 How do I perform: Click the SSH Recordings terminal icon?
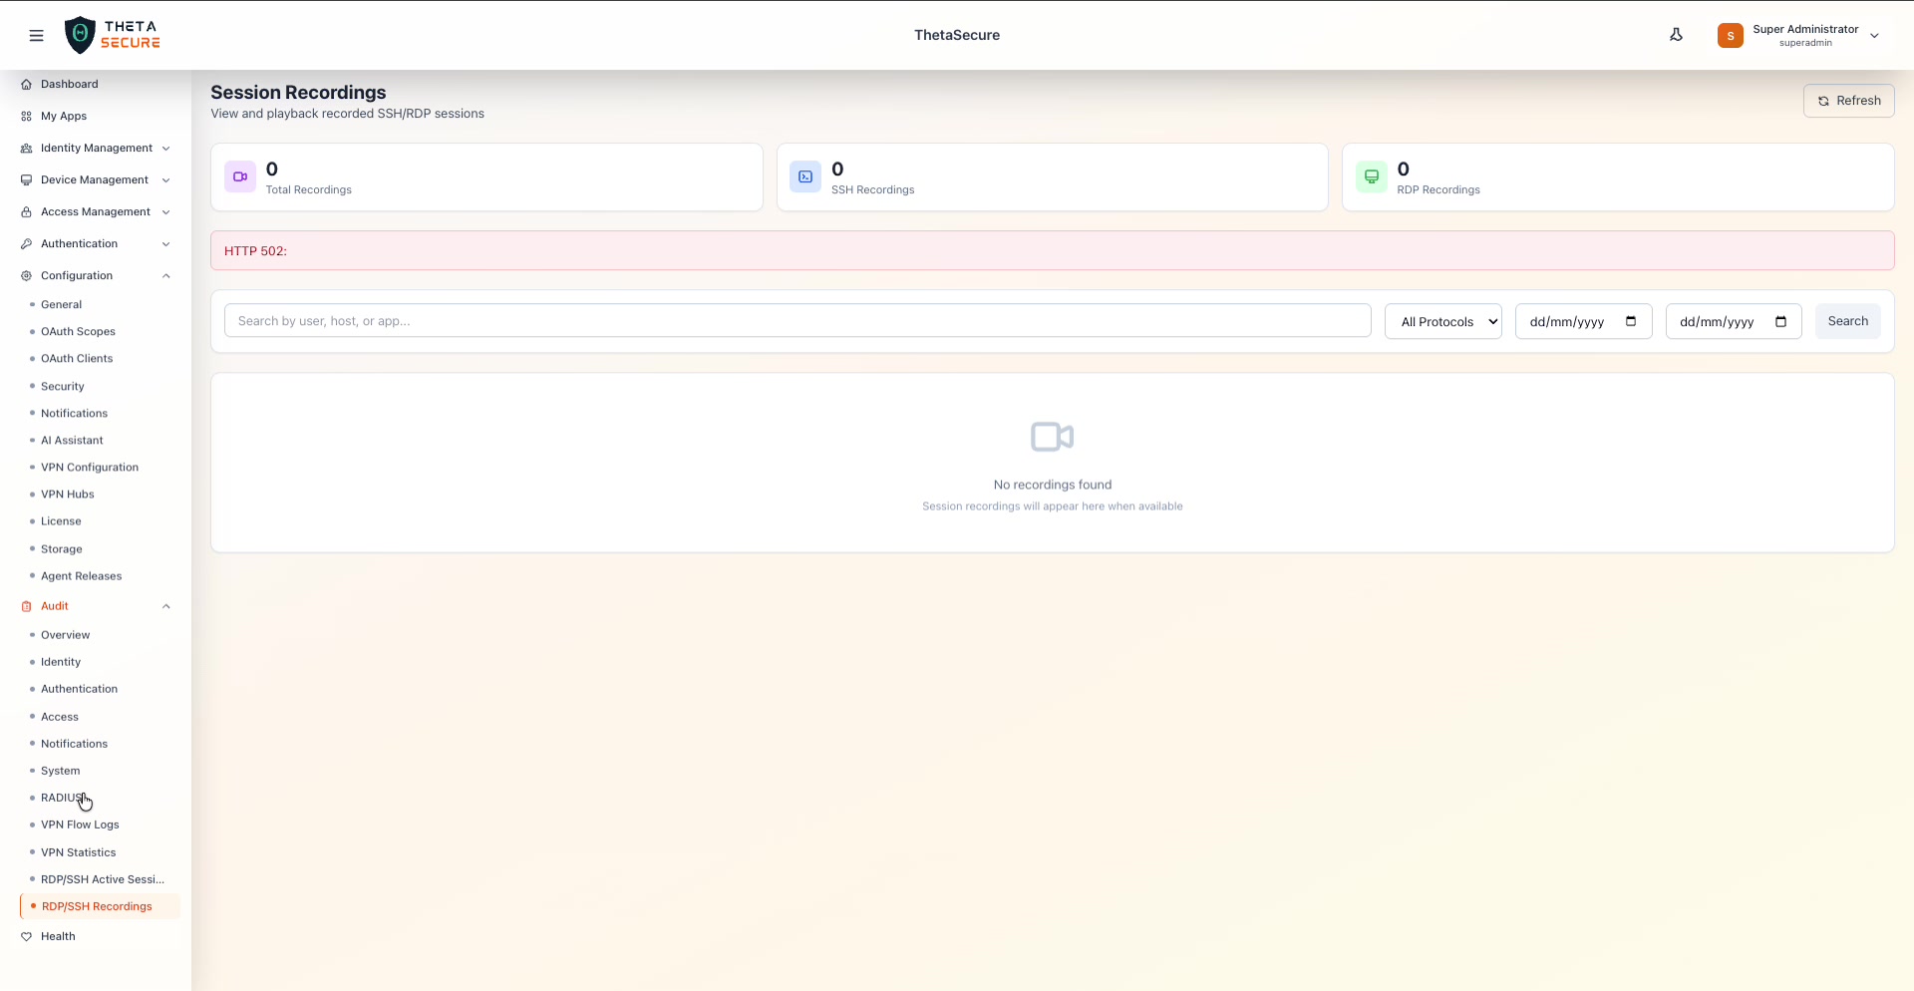[804, 176]
